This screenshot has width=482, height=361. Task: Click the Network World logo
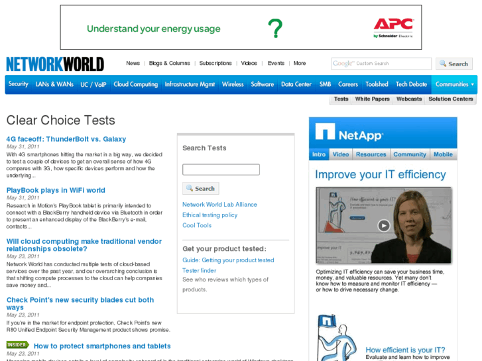click(x=55, y=64)
